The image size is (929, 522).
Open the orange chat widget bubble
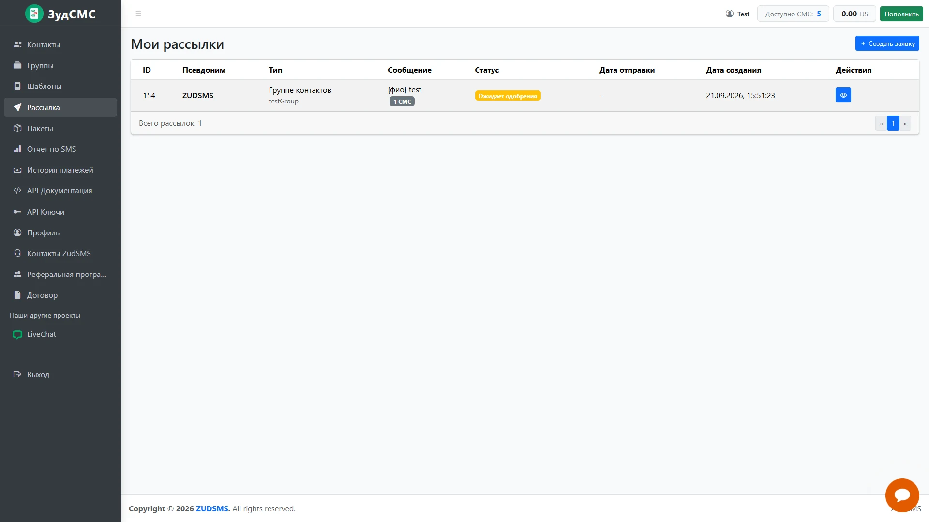tap(902, 495)
